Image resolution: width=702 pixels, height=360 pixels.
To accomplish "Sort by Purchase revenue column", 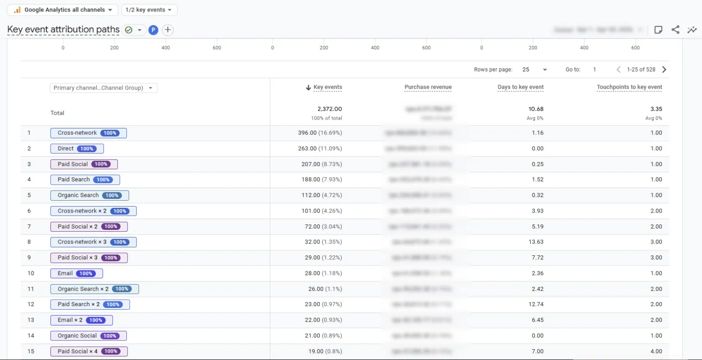I will [x=428, y=87].
